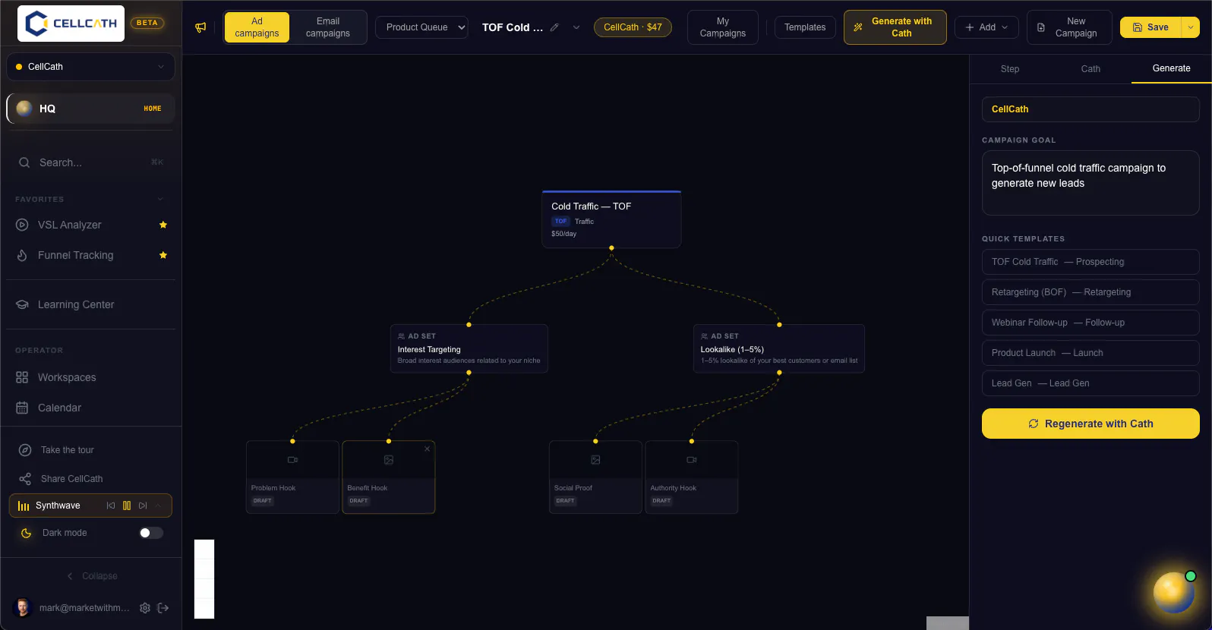Select the Cold Traffic — TOF node
The image size is (1212, 630).
tap(611, 219)
